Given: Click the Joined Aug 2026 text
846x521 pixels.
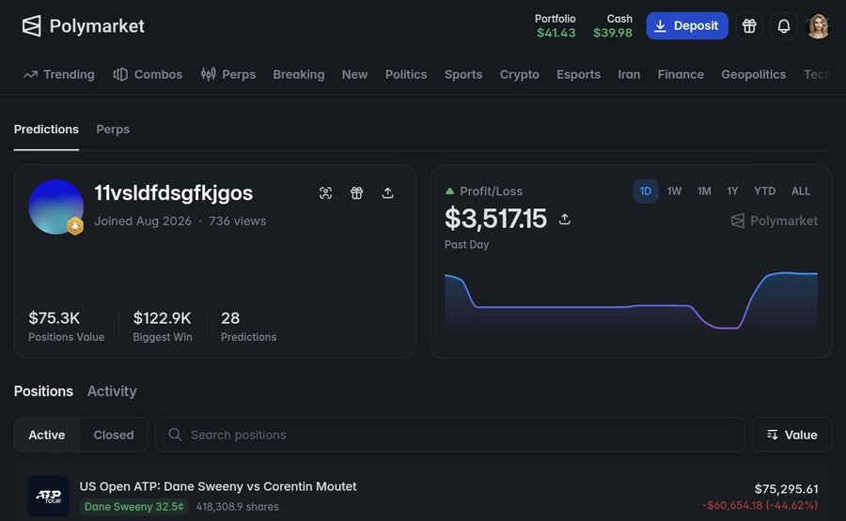Looking at the screenshot, I should (x=143, y=221).
